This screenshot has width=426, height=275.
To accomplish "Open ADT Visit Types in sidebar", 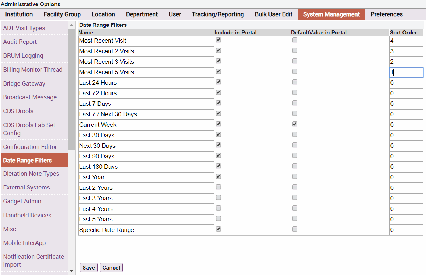I will click(34, 28).
